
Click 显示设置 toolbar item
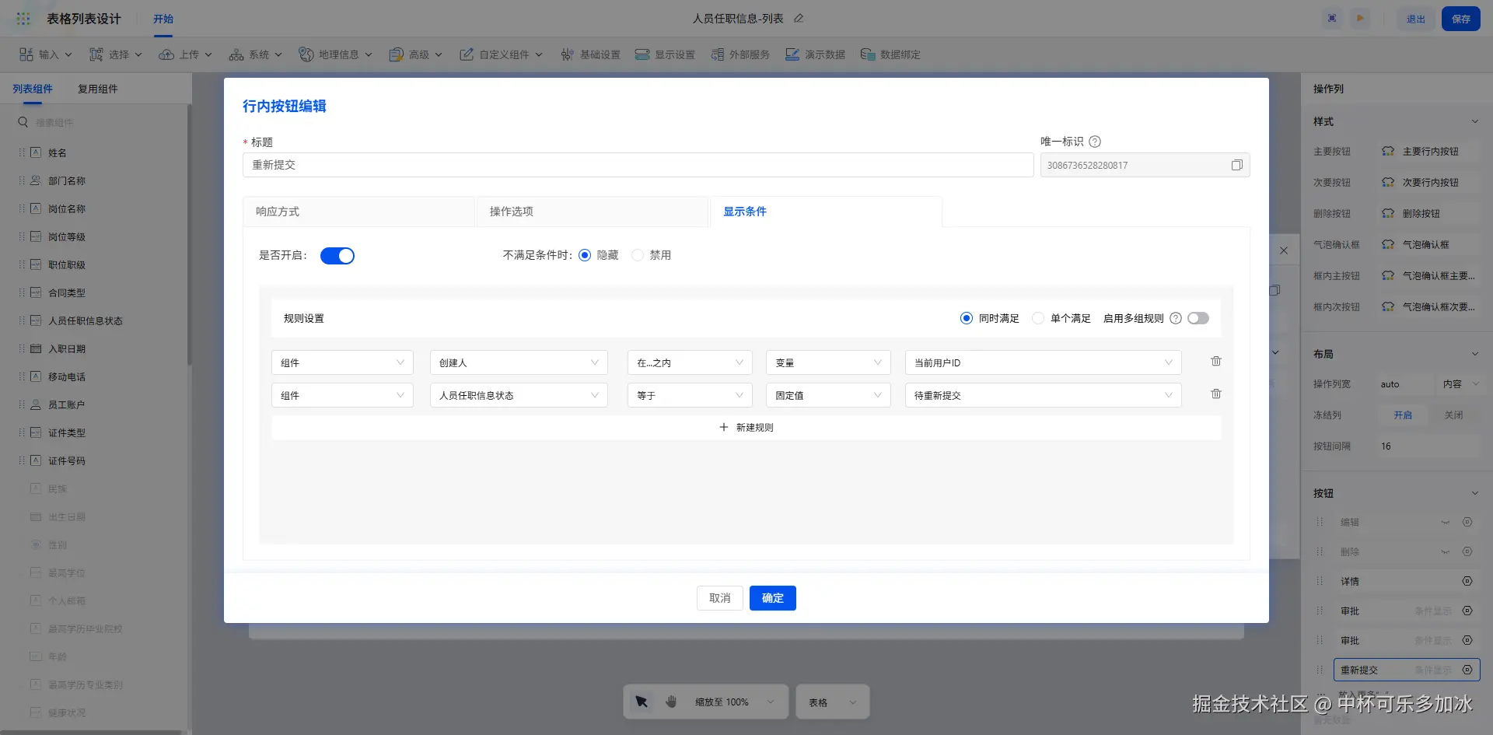coord(665,54)
